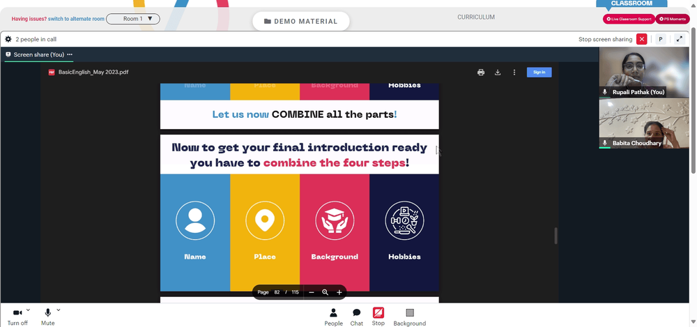Click the '2 people in call' text

pyautogui.click(x=36, y=39)
